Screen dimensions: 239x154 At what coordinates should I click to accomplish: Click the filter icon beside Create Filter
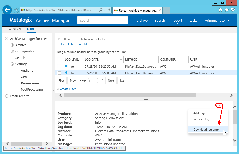click(58, 89)
